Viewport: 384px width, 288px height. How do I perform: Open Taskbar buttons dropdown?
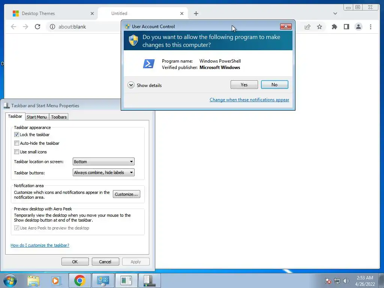[103, 172]
